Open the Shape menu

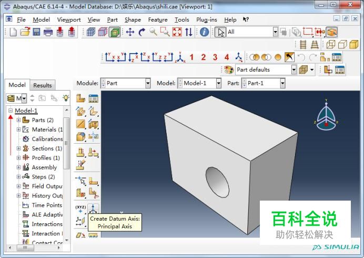coord(133,20)
